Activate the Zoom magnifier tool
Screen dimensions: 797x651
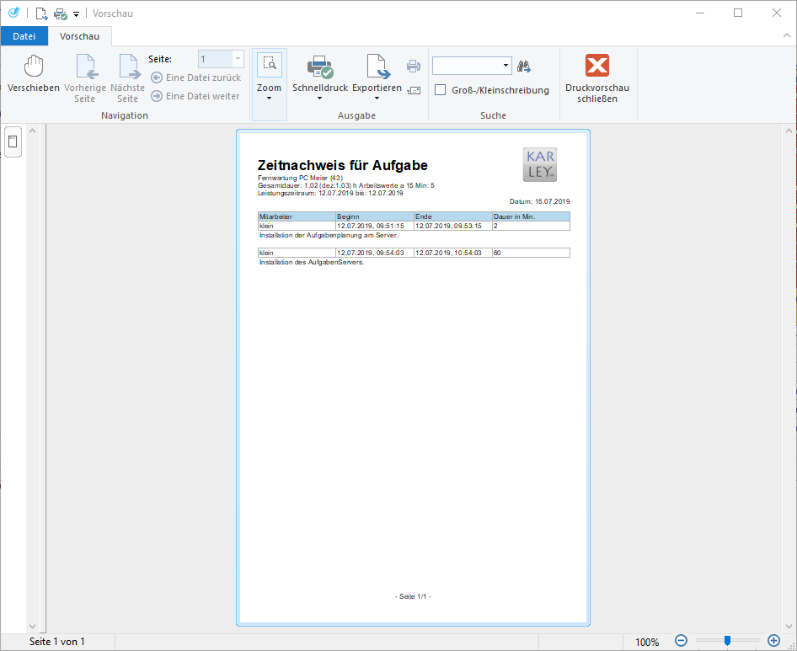(269, 64)
